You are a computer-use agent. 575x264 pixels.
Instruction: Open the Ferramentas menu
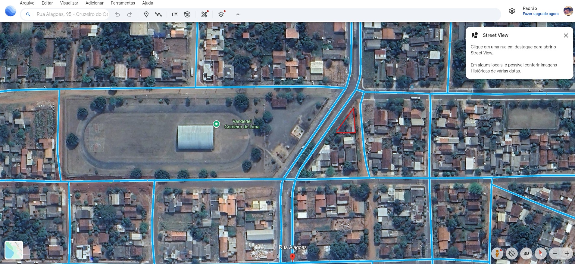click(x=123, y=3)
